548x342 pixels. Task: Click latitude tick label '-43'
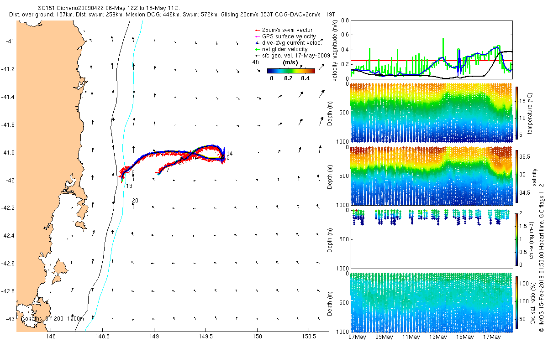pos(9,319)
